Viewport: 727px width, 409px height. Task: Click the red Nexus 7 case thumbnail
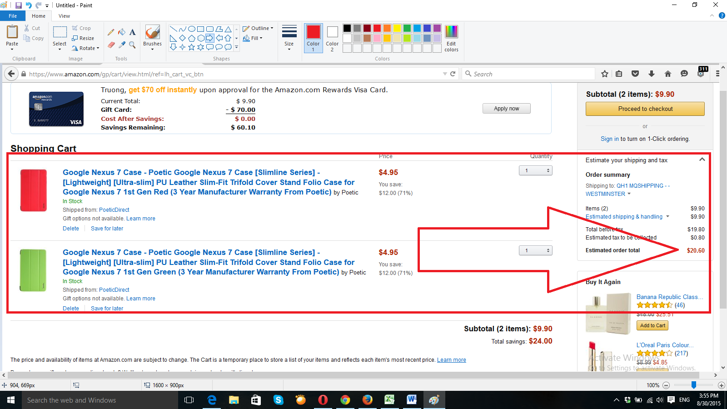coord(34,190)
